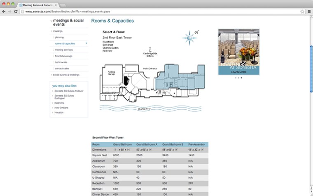Image resolution: width=313 pixels, height=196 pixels.
Task: Click the up arrows to CambridgeSide Galleria
Action: [x=150, y=48]
